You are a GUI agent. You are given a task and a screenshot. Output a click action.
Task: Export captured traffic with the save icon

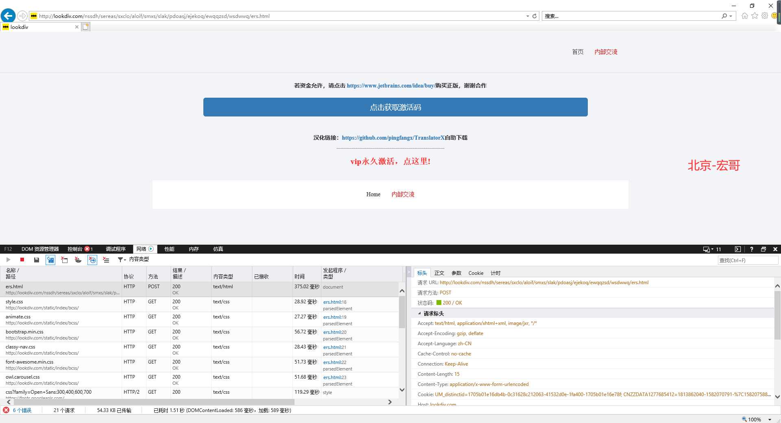coord(36,259)
